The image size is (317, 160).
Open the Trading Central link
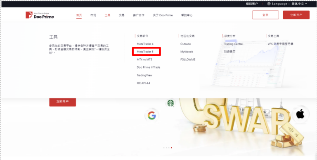click(x=234, y=44)
